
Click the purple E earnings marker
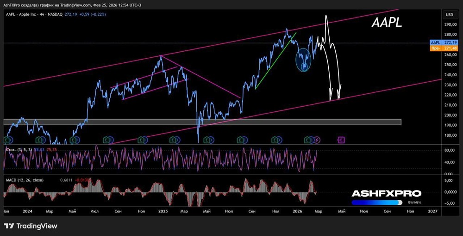pyautogui.click(x=341, y=139)
